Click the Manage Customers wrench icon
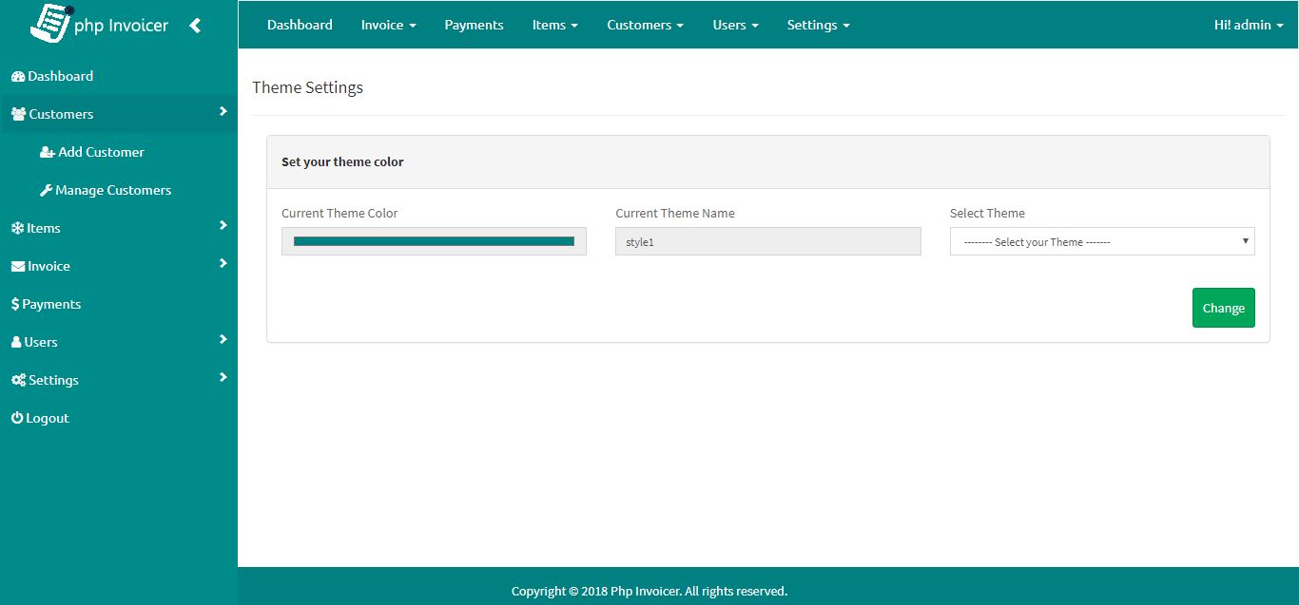1299x605 pixels. tap(46, 190)
